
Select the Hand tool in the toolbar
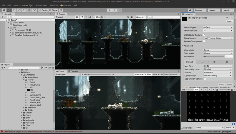pyautogui.click(x=4, y=10)
